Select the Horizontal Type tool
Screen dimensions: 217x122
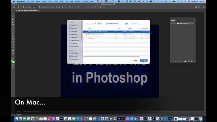[x=13, y=39]
